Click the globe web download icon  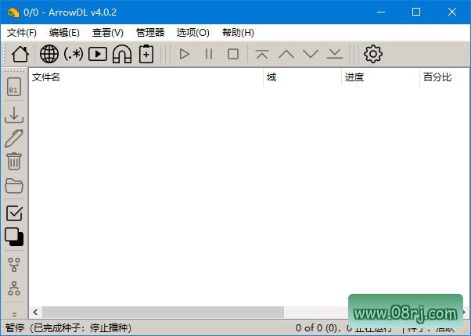pyautogui.click(x=49, y=54)
